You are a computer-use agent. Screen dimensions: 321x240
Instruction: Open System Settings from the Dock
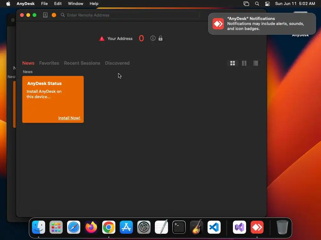coord(144,227)
